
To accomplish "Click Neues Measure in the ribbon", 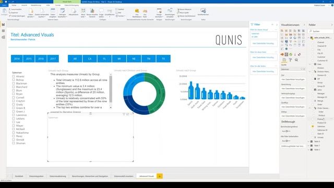I will (x=184, y=9).
